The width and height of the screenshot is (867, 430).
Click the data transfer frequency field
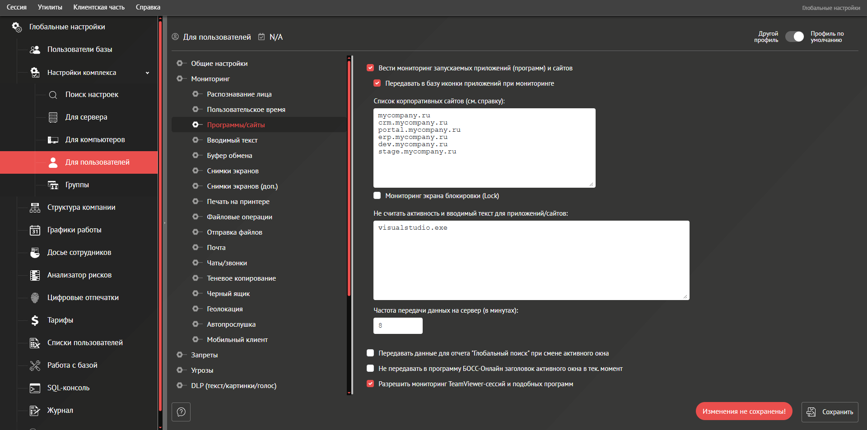coord(398,326)
